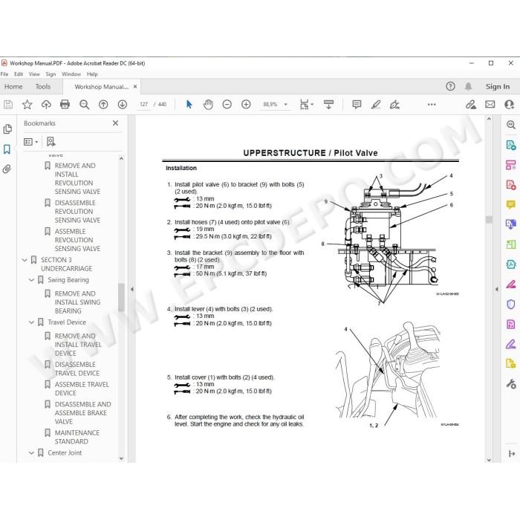Viewport: 520px width, 520px height.
Task: Click the Save file icon
Action: coord(8,105)
